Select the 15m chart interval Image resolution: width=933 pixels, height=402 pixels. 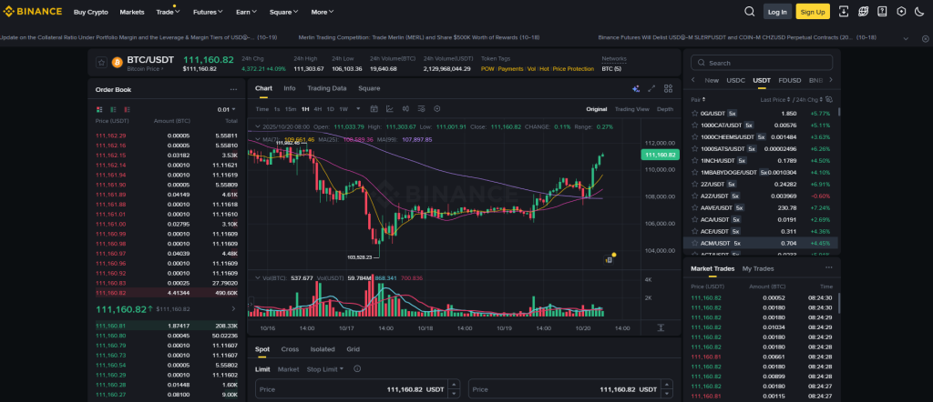(291, 109)
